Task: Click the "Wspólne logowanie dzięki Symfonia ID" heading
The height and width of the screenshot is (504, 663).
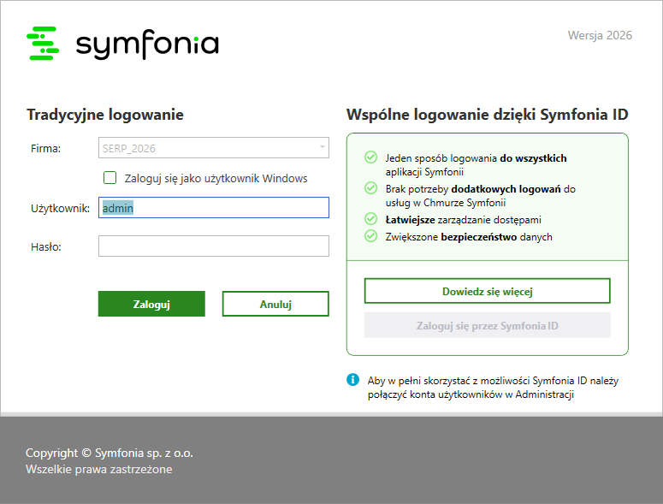Action: pos(487,115)
